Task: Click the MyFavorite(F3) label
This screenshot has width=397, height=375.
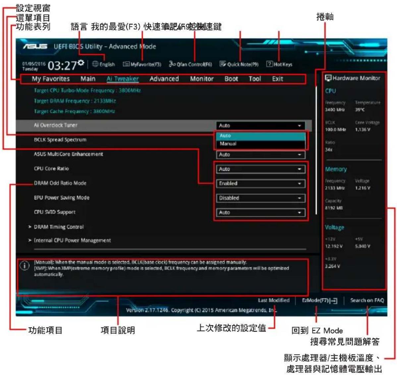Action: pyautogui.click(x=146, y=64)
